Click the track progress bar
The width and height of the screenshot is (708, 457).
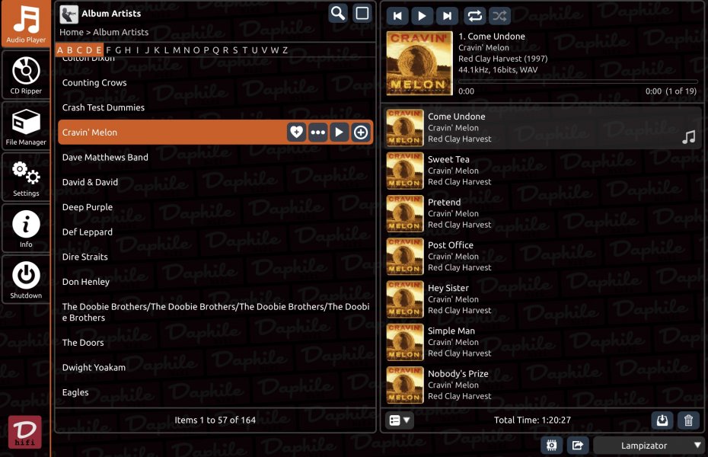pos(578,81)
